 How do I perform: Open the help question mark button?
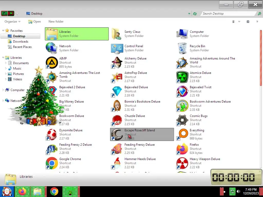tap(257, 22)
